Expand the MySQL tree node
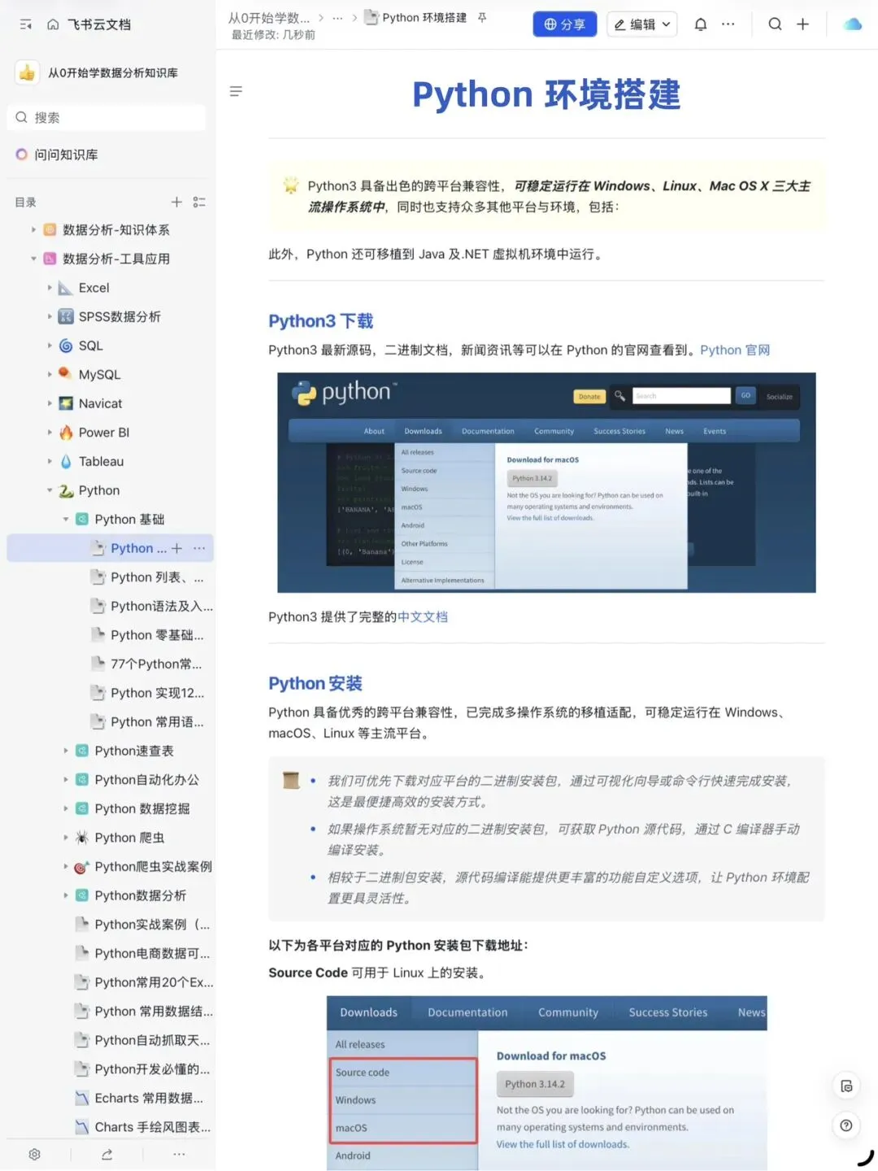Image resolution: width=878 pixels, height=1171 pixels. click(x=50, y=375)
